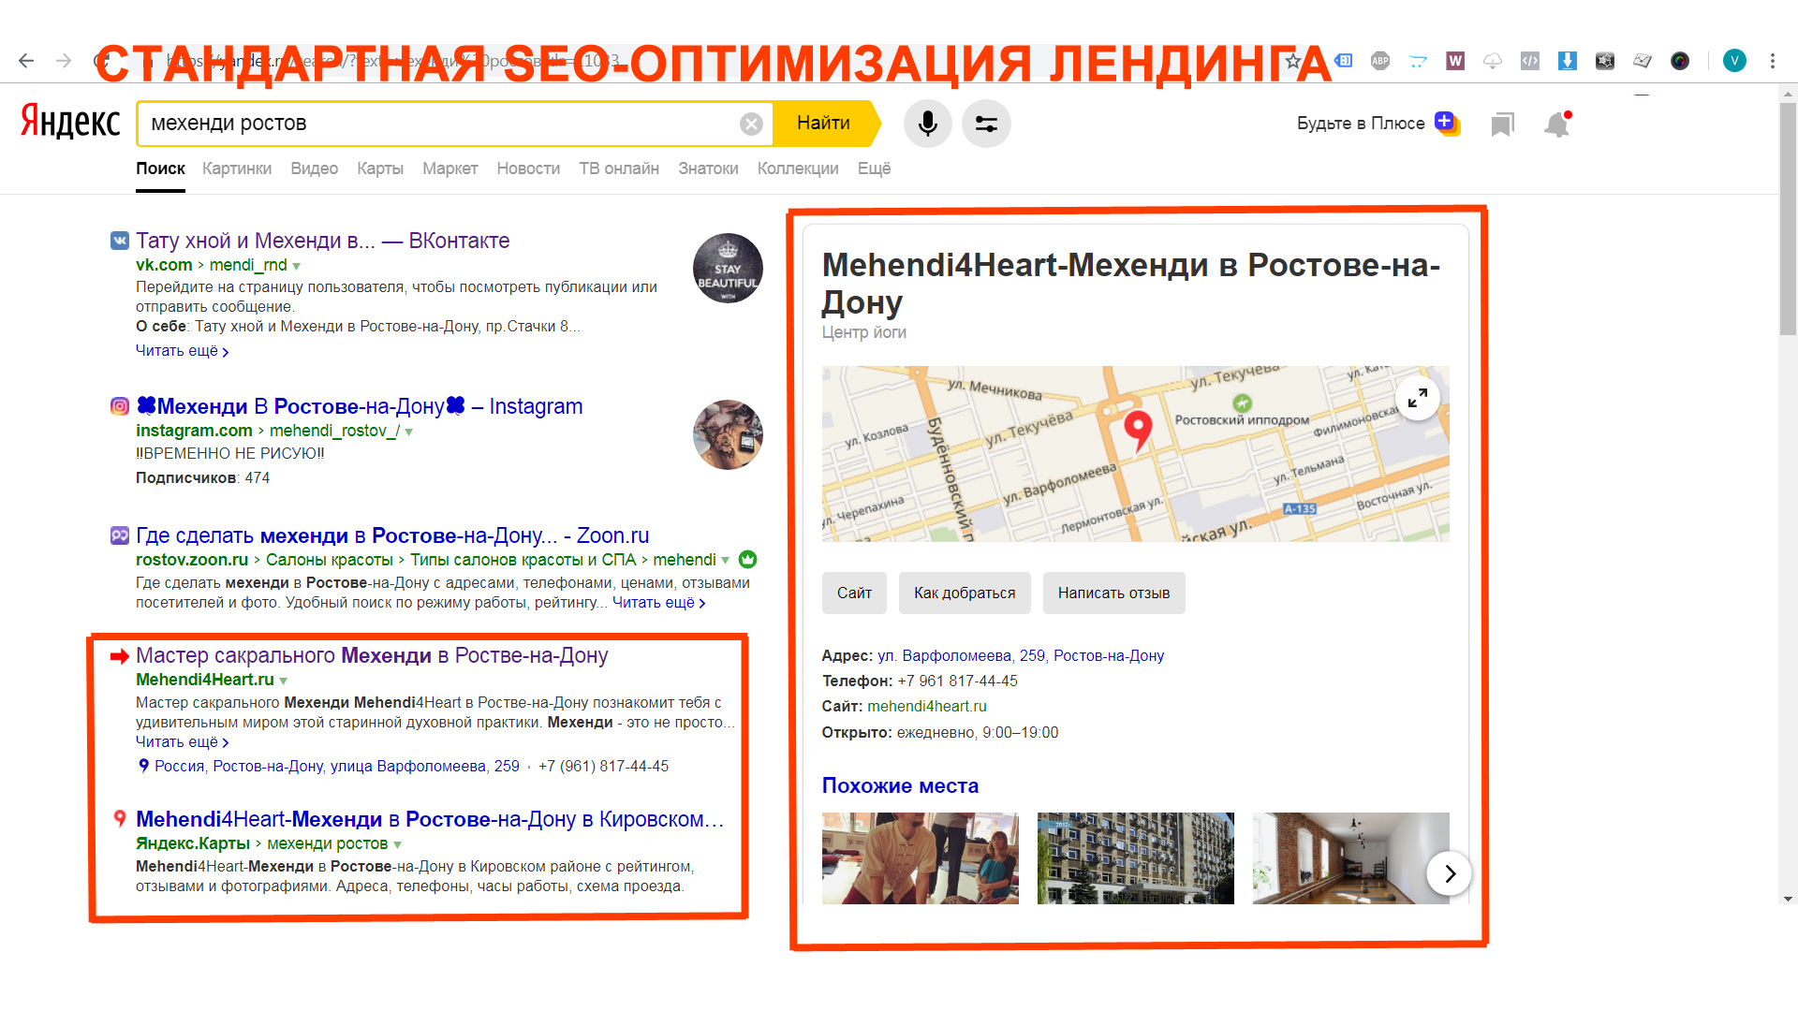Expand the Mehendi4Heart.ru dropdown arrow

(284, 681)
